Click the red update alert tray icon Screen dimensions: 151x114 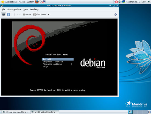(x=116, y=2)
